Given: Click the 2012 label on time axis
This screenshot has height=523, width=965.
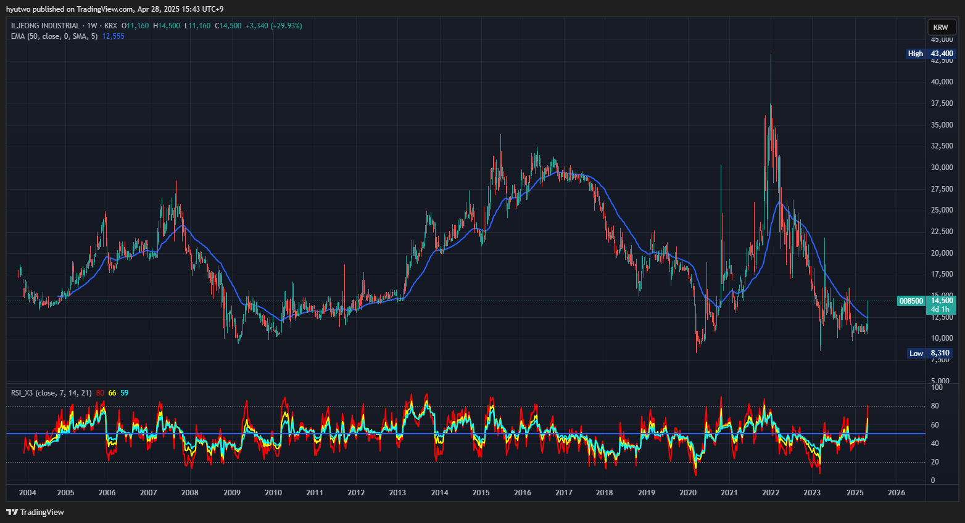Looking at the screenshot, I should click(356, 493).
